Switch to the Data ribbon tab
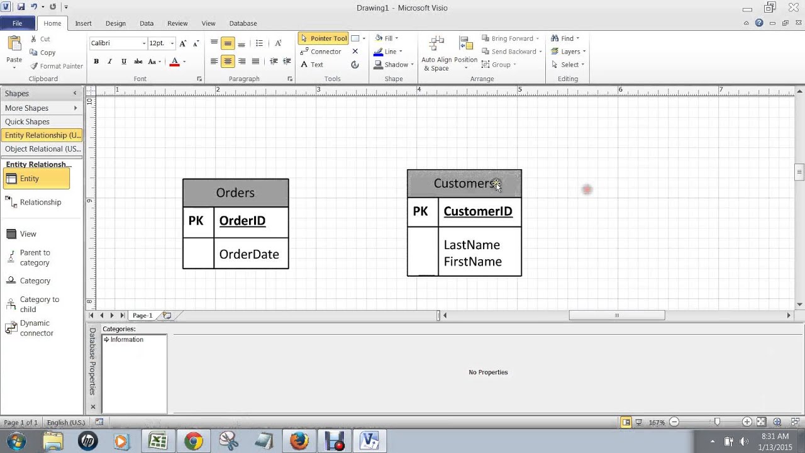Image resolution: width=805 pixels, height=453 pixels. 147,23
